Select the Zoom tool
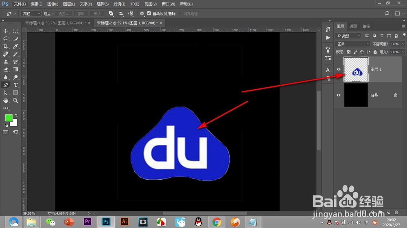This screenshot has width=407, height=228. [15, 101]
